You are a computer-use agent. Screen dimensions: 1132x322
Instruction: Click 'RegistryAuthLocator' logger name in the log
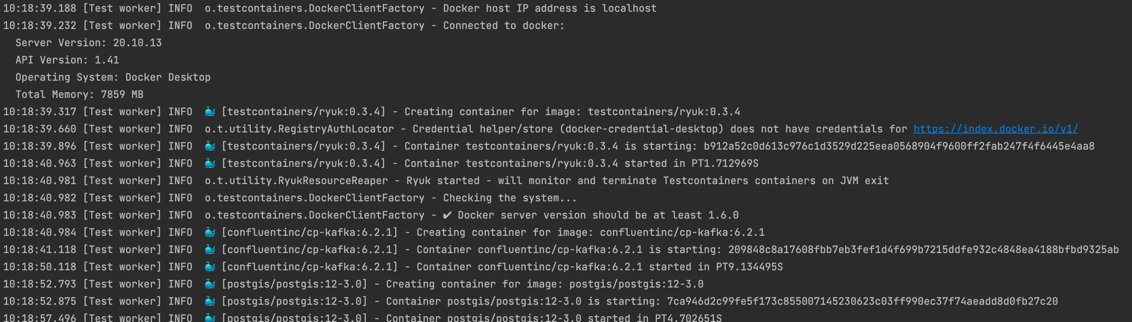pos(299,129)
